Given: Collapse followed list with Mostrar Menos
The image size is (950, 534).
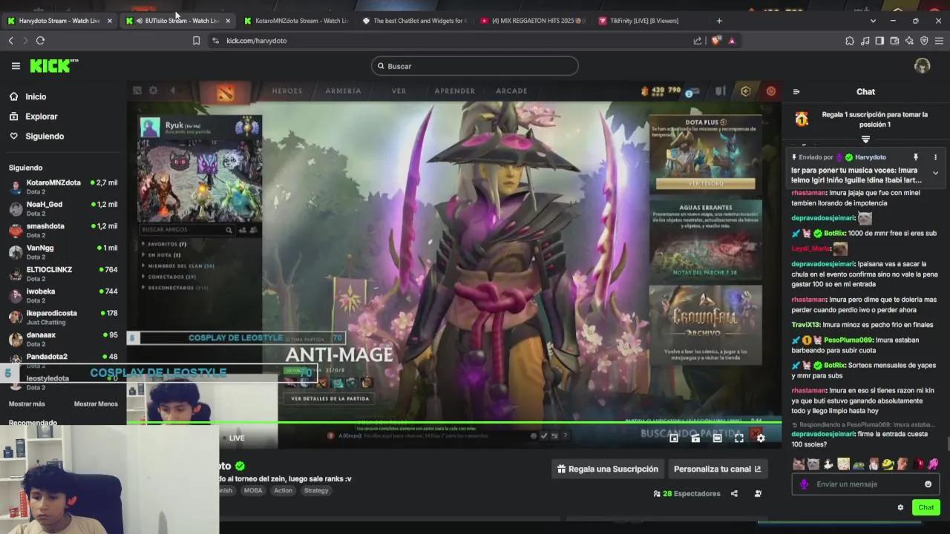Looking at the screenshot, I should [96, 404].
